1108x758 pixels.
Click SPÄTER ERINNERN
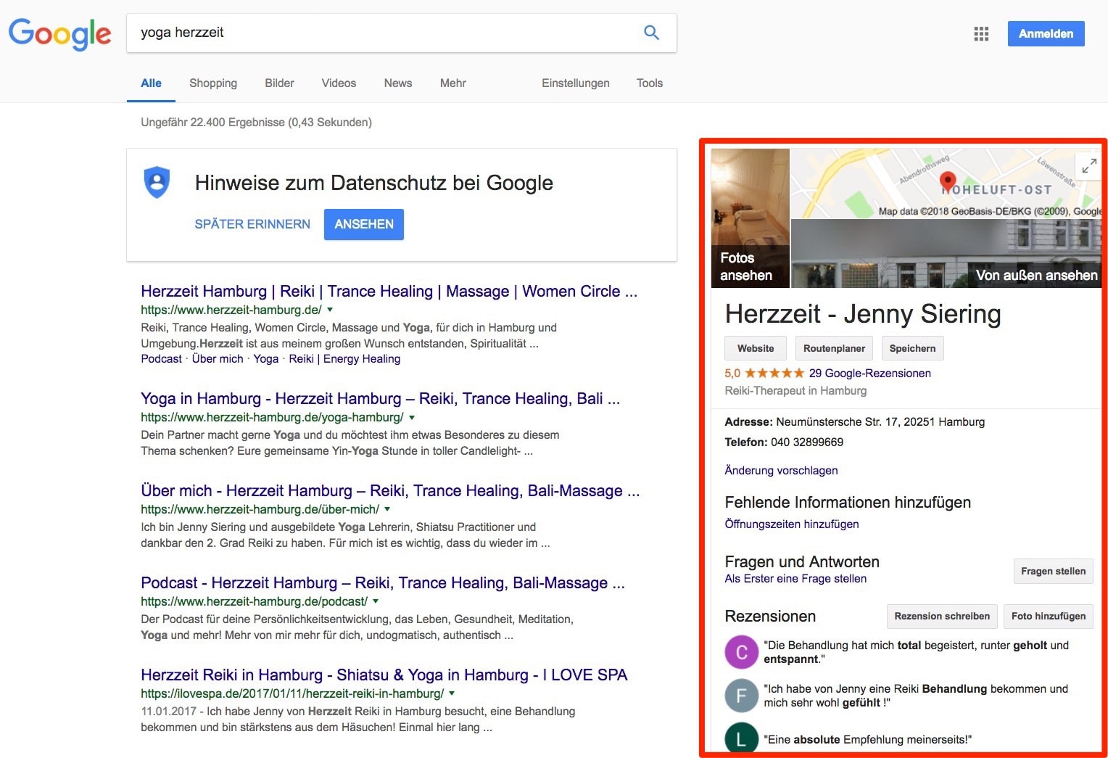click(252, 224)
